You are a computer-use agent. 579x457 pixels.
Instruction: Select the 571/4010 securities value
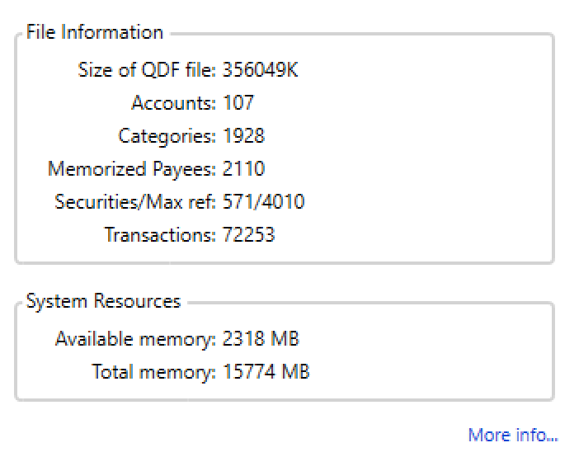point(263,202)
